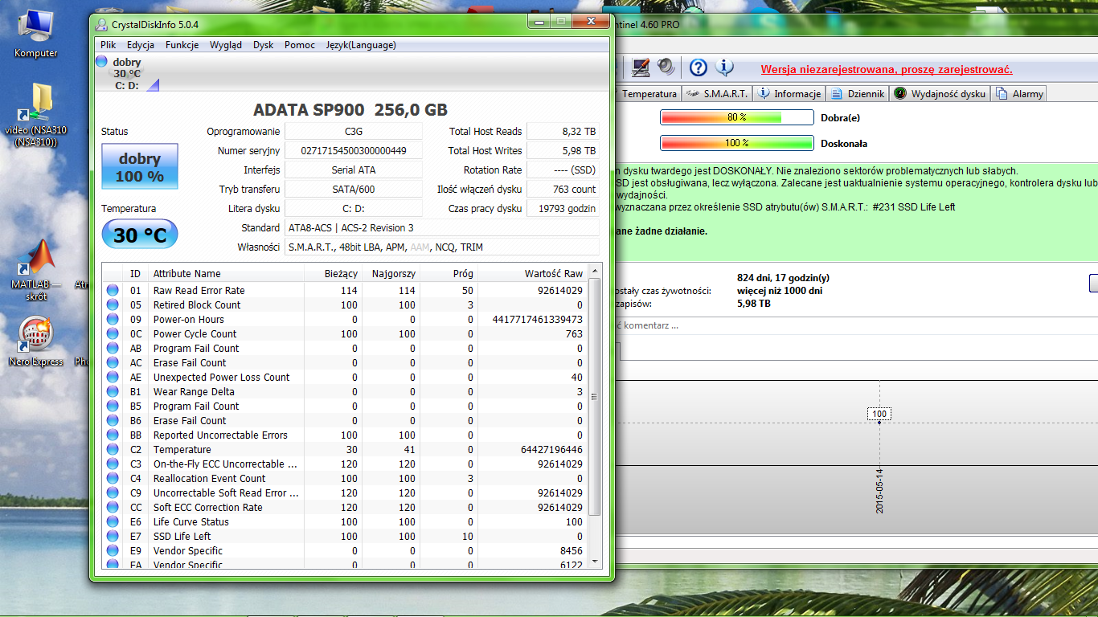
Task: Click the speaker sound icon in Hard Disk Sentinel
Action: point(666,67)
